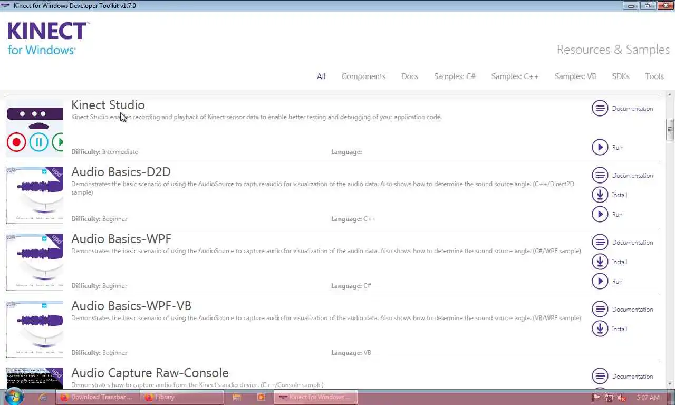Click the Install label for Audio Basics-WPF-VB
The image size is (675, 405).
(619, 329)
